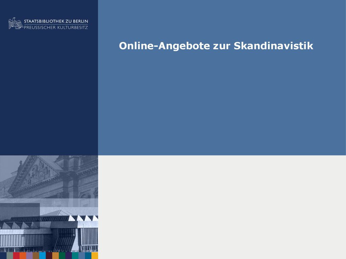Click the library building photo

coord(49,204)
